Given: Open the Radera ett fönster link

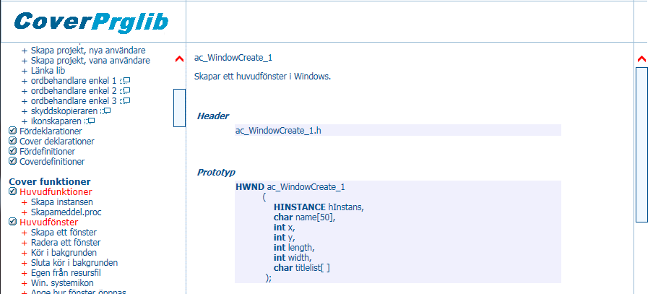Looking at the screenshot, I should tap(66, 243).
